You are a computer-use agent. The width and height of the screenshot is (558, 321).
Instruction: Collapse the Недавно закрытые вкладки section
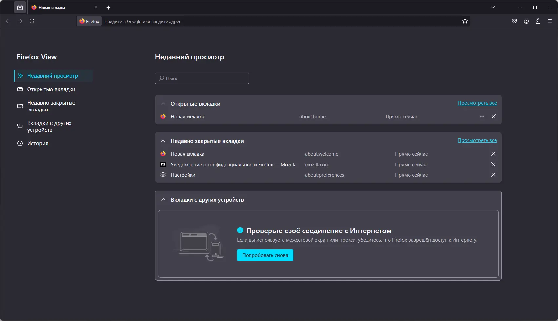click(163, 141)
